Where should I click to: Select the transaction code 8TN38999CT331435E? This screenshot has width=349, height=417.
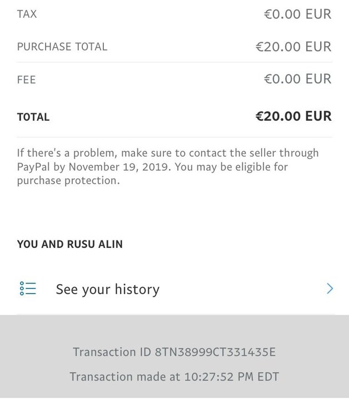pyautogui.click(x=216, y=352)
